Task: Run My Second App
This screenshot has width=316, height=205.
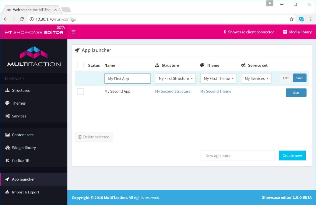Action: tap(296, 93)
